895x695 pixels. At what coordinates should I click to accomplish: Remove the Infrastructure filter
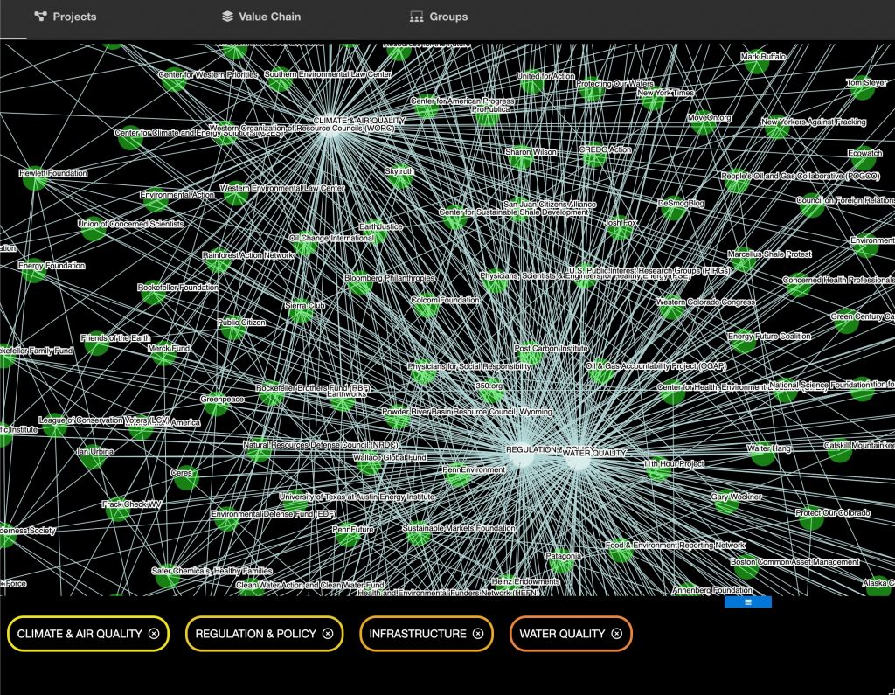(x=478, y=633)
